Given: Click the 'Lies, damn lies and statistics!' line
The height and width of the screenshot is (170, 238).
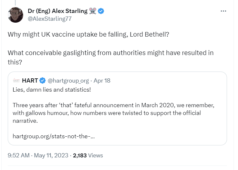Looking at the screenshot, I should 52,89.
